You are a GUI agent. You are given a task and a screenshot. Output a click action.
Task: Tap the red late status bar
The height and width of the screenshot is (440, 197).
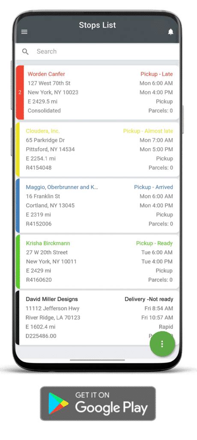tap(20, 93)
